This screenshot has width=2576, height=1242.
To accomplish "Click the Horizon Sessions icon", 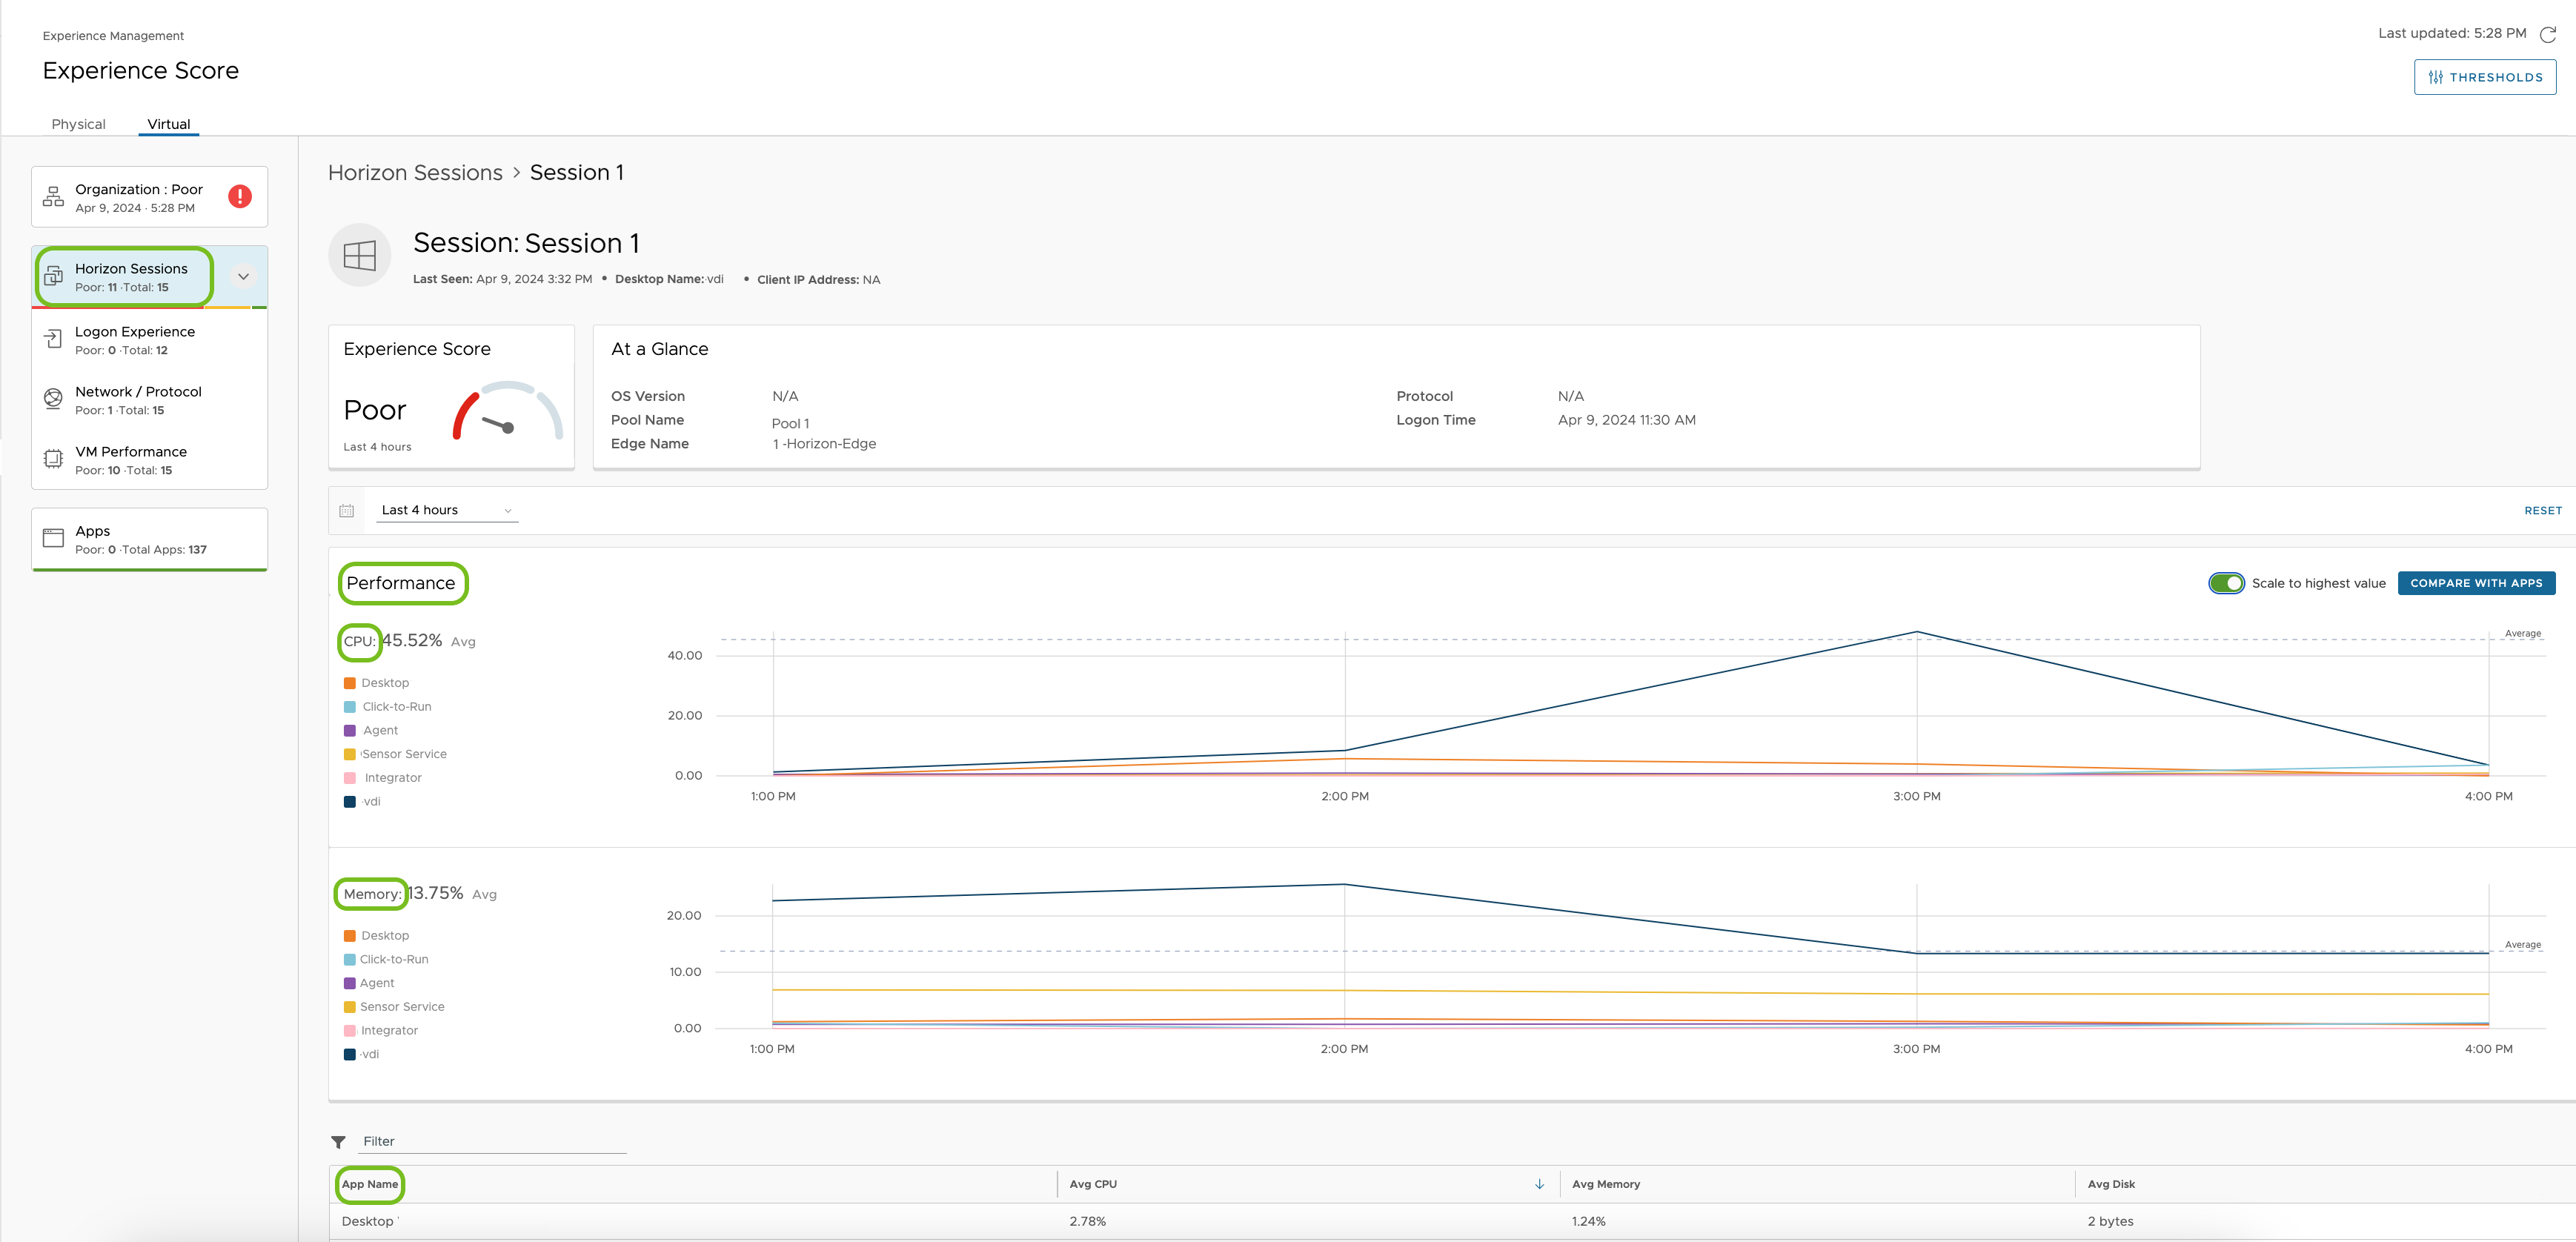I will click(53, 277).
